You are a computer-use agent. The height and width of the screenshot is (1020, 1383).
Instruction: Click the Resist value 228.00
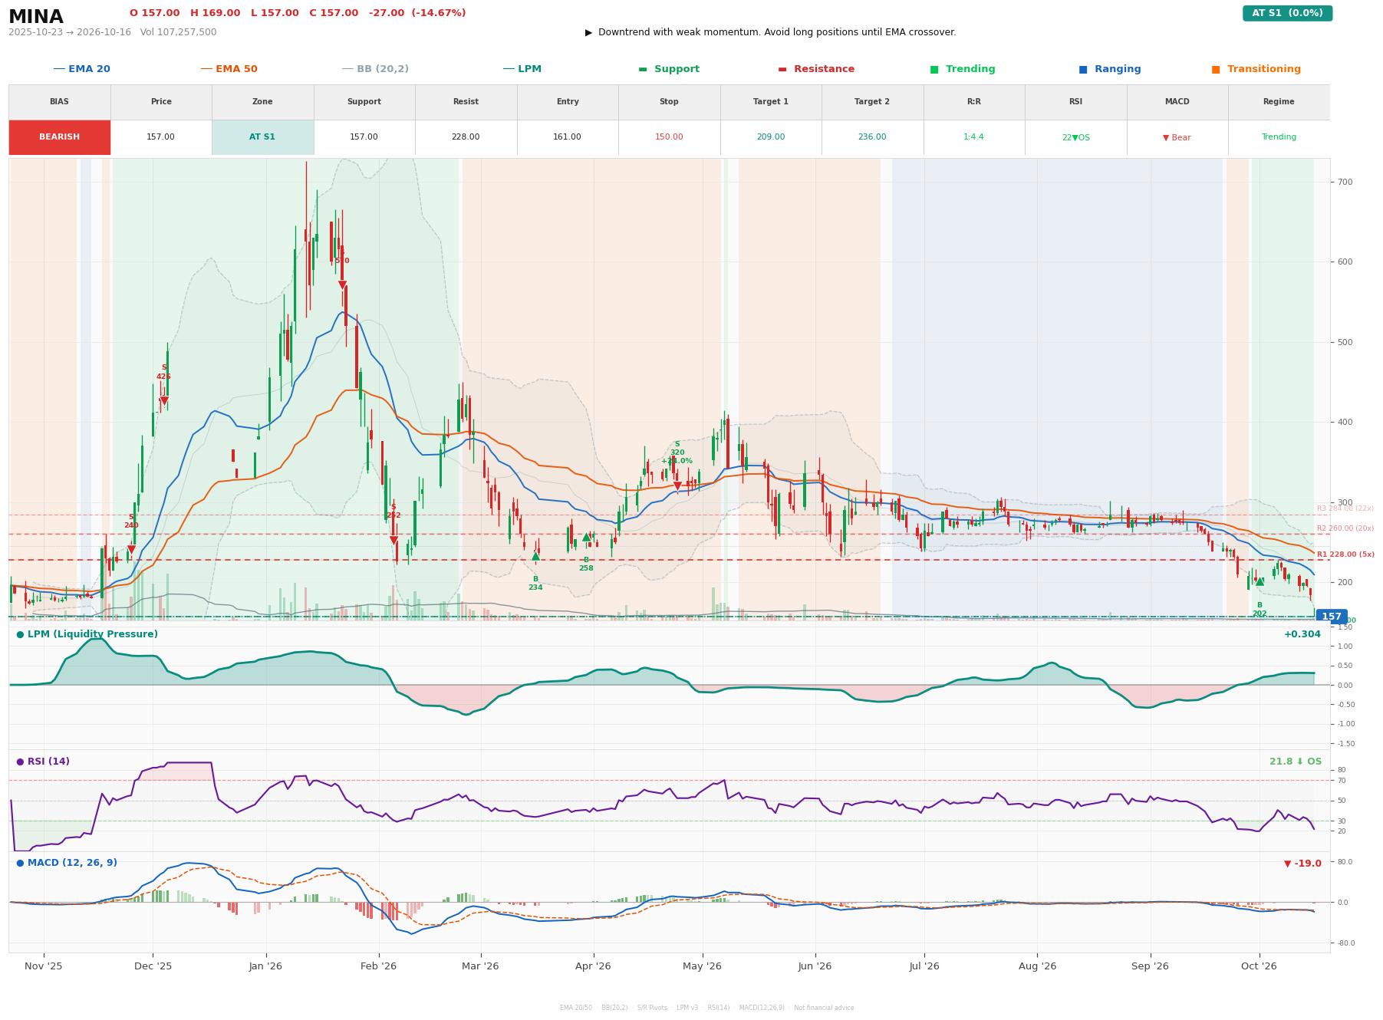click(466, 137)
